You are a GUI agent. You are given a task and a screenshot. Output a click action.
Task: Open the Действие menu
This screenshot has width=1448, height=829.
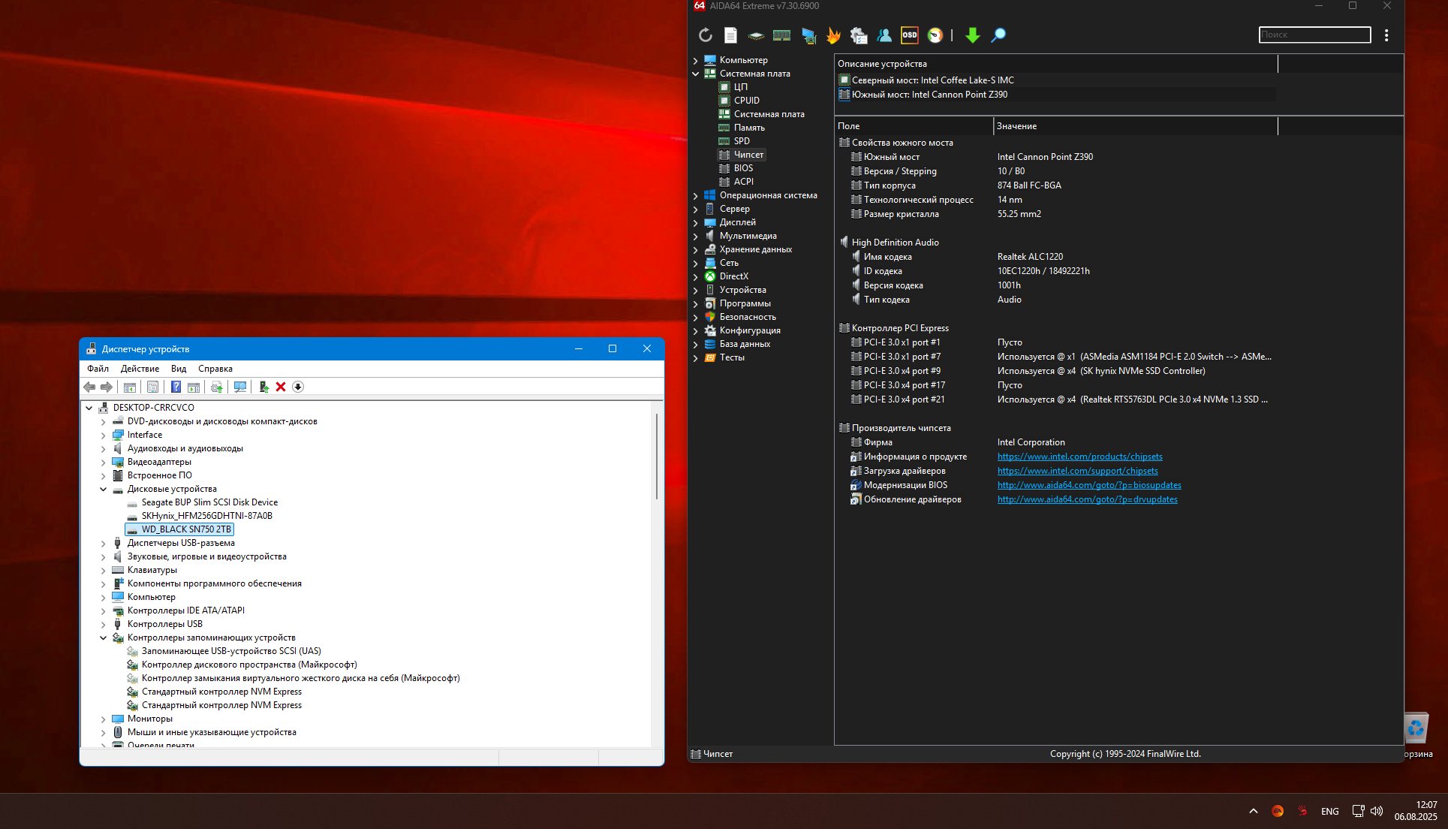[x=140, y=369]
